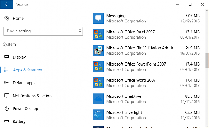Close the Settings window
The width and height of the screenshot is (209, 128).
tap(203, 4)
